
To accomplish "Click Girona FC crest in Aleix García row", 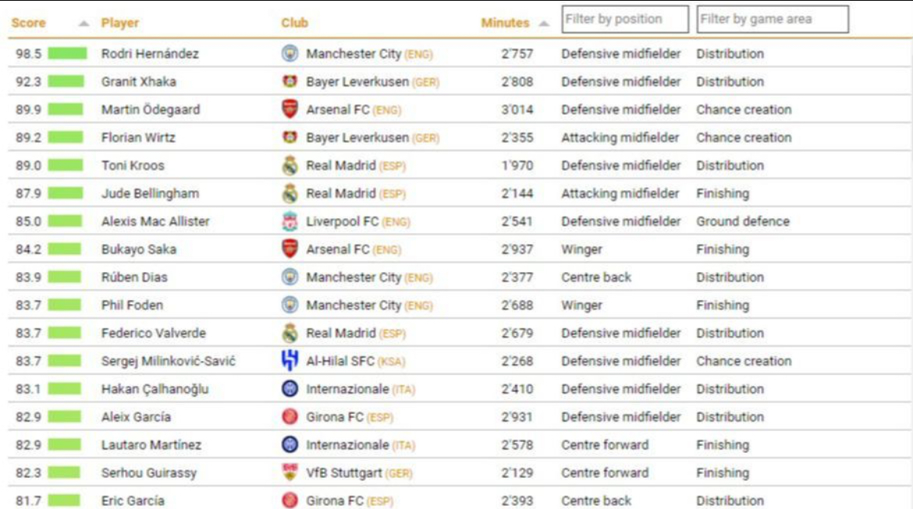I will (x=290, y=417).
